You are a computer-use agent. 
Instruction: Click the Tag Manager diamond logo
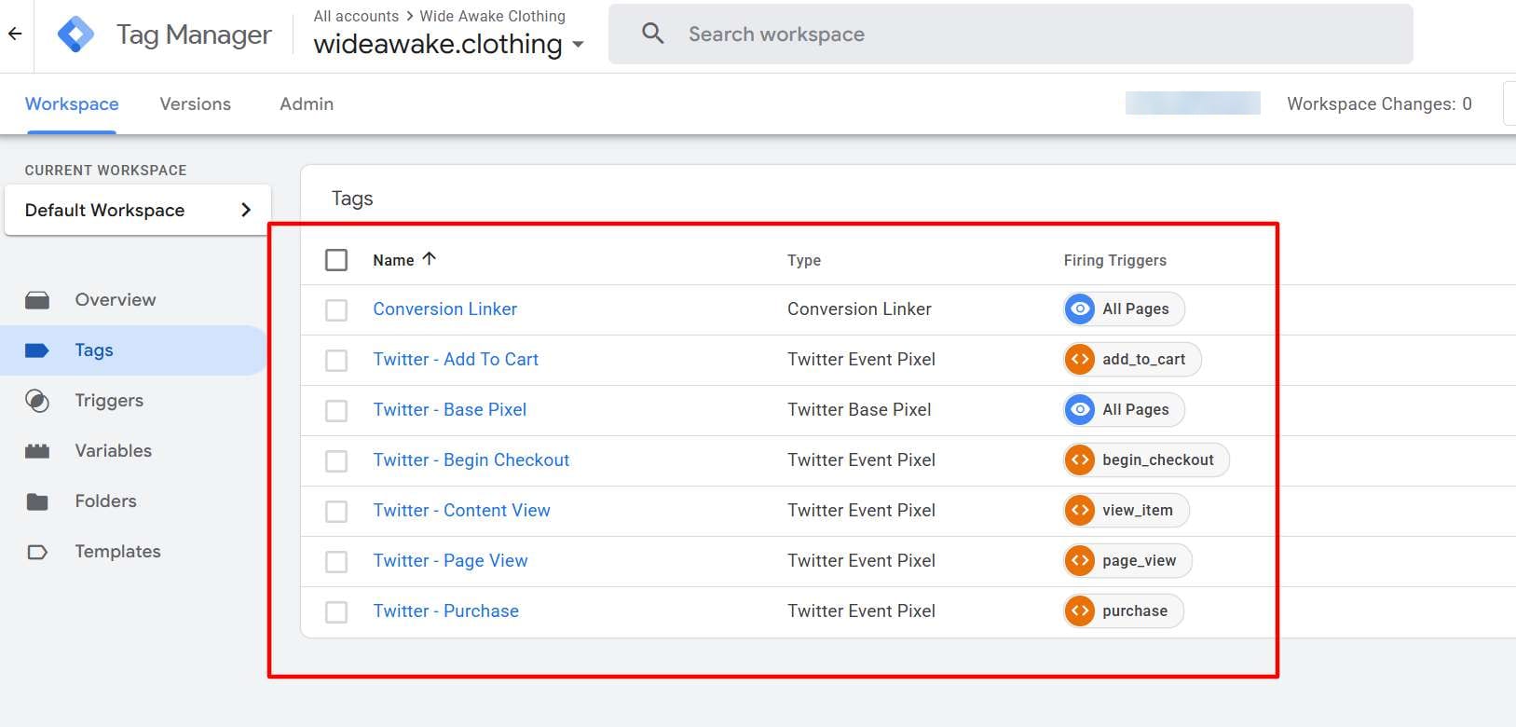coord(75,34)
